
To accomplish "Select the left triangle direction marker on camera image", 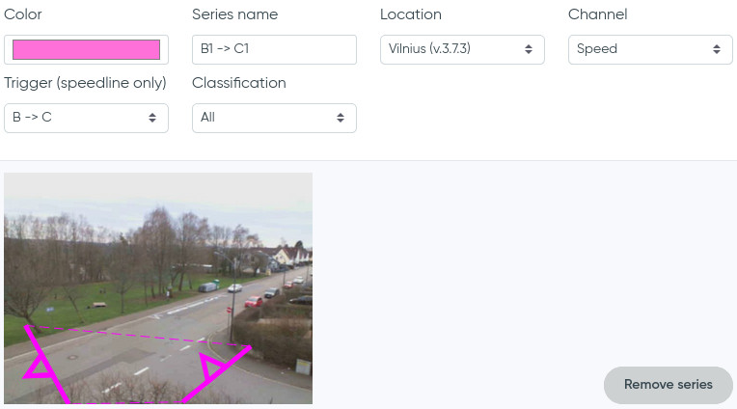I will click(x=38, y=367).
